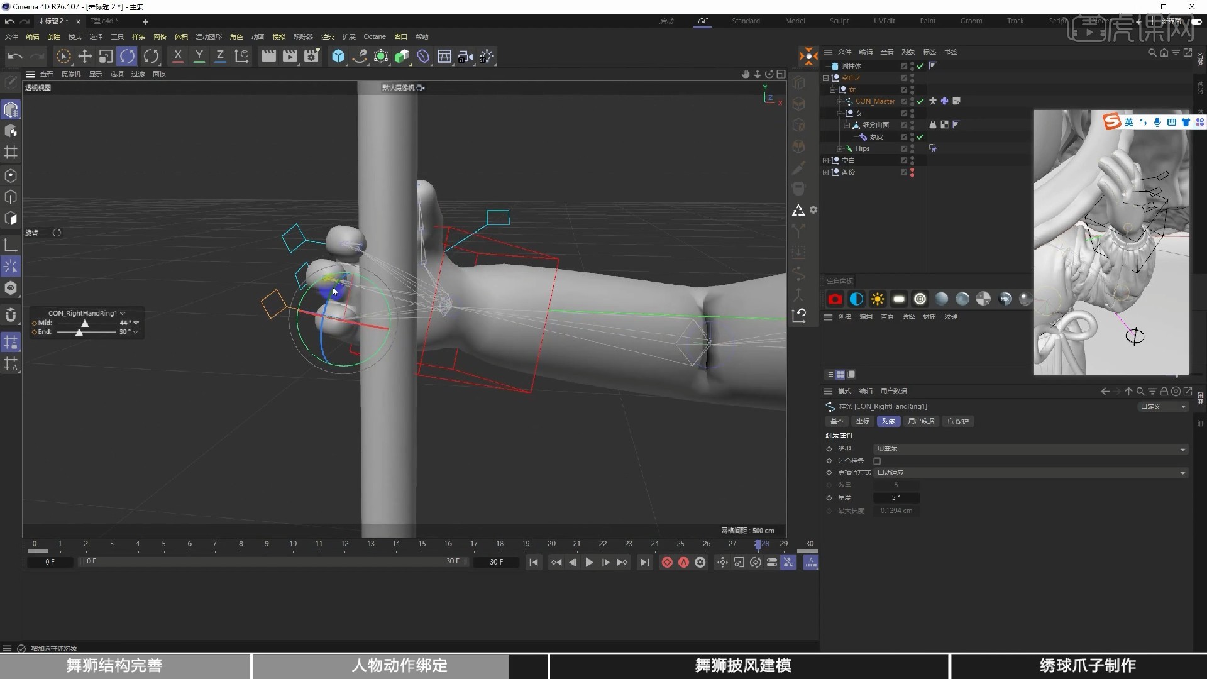Select the Scale tool in top toolbar
The height and width of the screenshot is (679, 1207).
point(106,57)
